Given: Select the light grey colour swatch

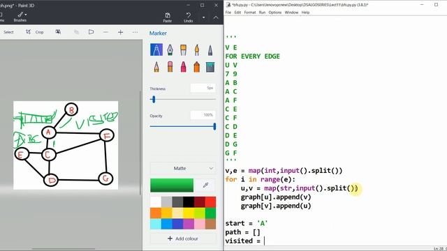Looking at the screenshot, I should (166, 202).
